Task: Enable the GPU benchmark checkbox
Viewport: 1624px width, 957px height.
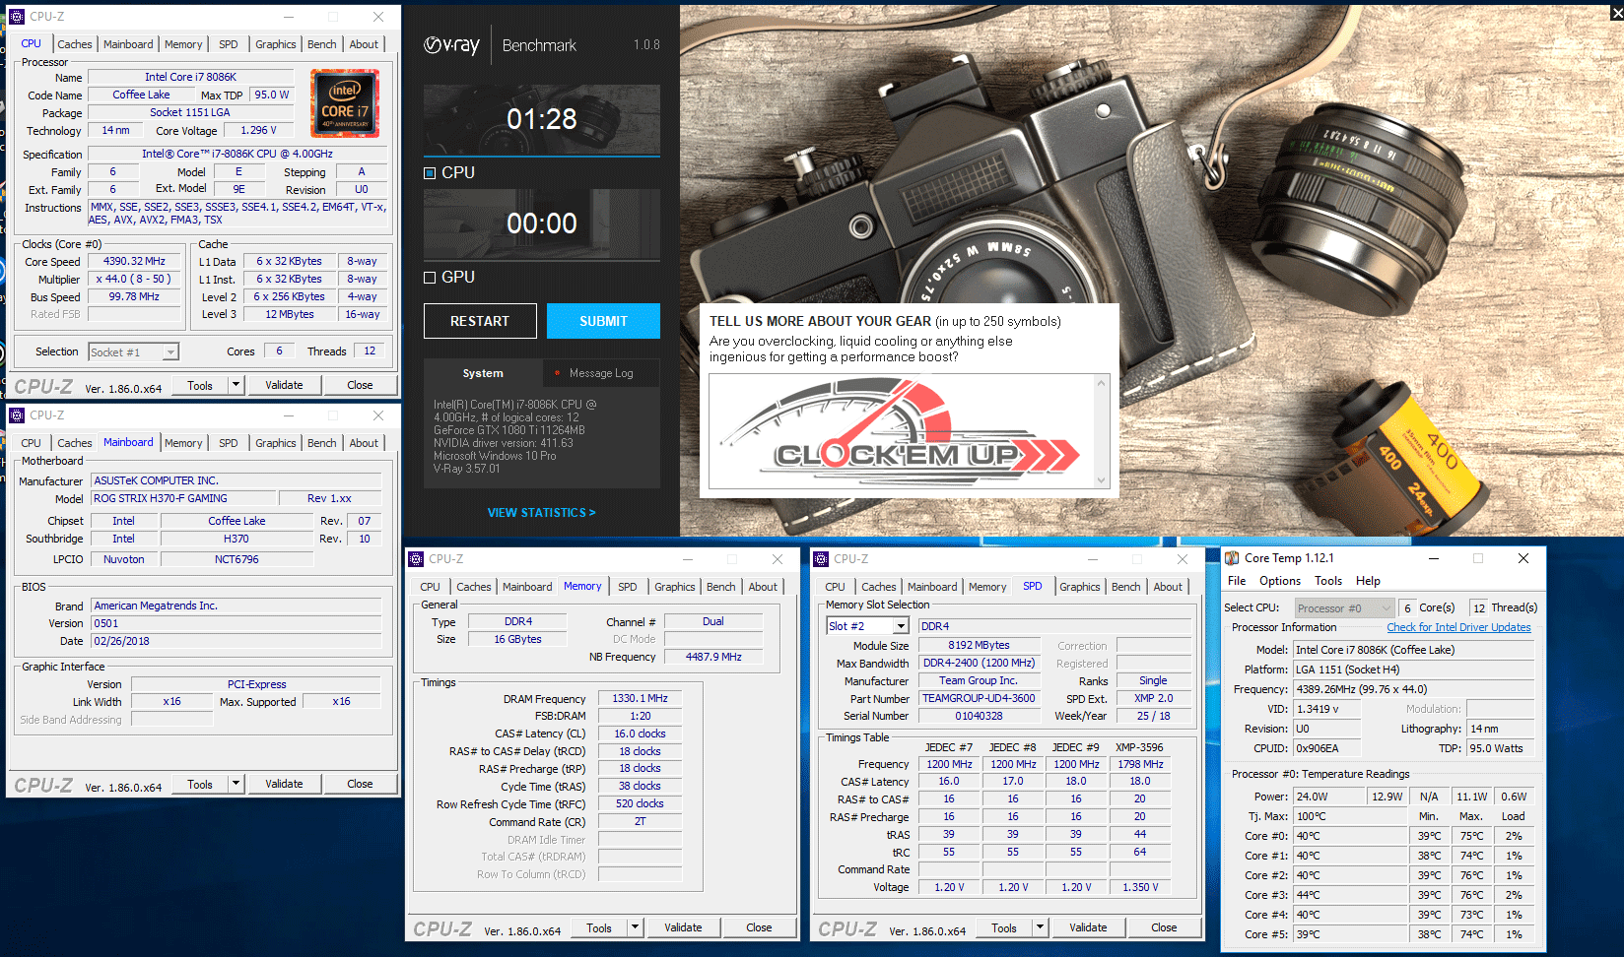Action: [x=430, y=278]
